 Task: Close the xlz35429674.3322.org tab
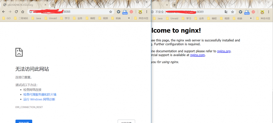click(x=45, y=5)
